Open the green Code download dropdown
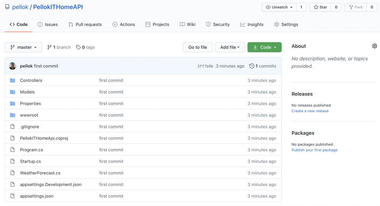The width and height of the screenshot is (380, 206). coord(264,47)
